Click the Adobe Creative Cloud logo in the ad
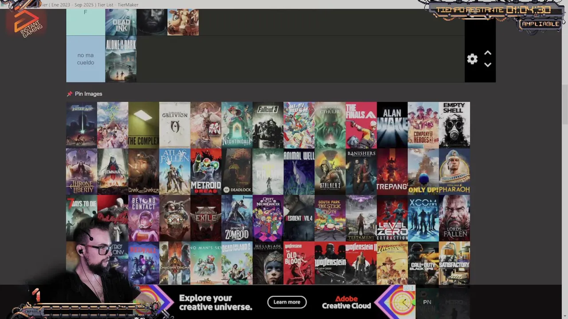 [346, 302]
